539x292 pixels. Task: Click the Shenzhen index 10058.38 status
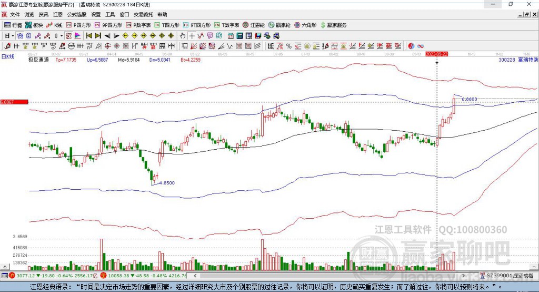pyautogui.click(x=143, y=276)
